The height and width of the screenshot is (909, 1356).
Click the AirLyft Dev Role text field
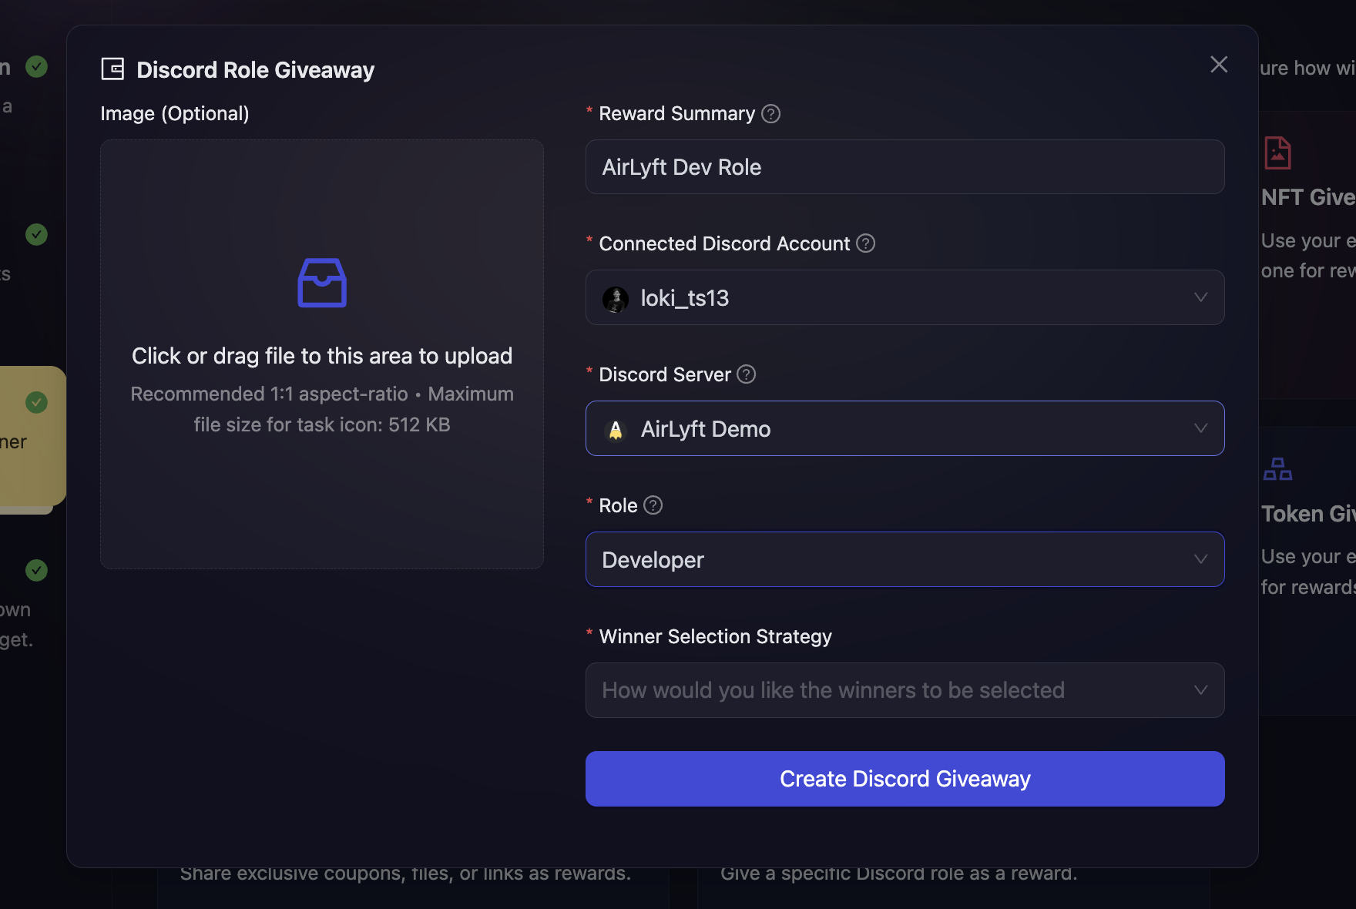(905, 166)
